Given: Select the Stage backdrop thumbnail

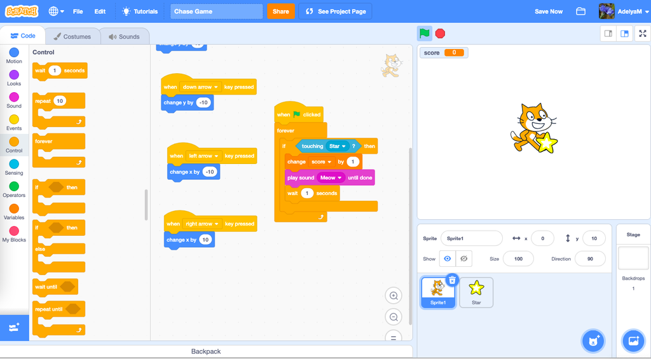Looking at the screenshot, I should pyautogui.click(x=633, y=258).
